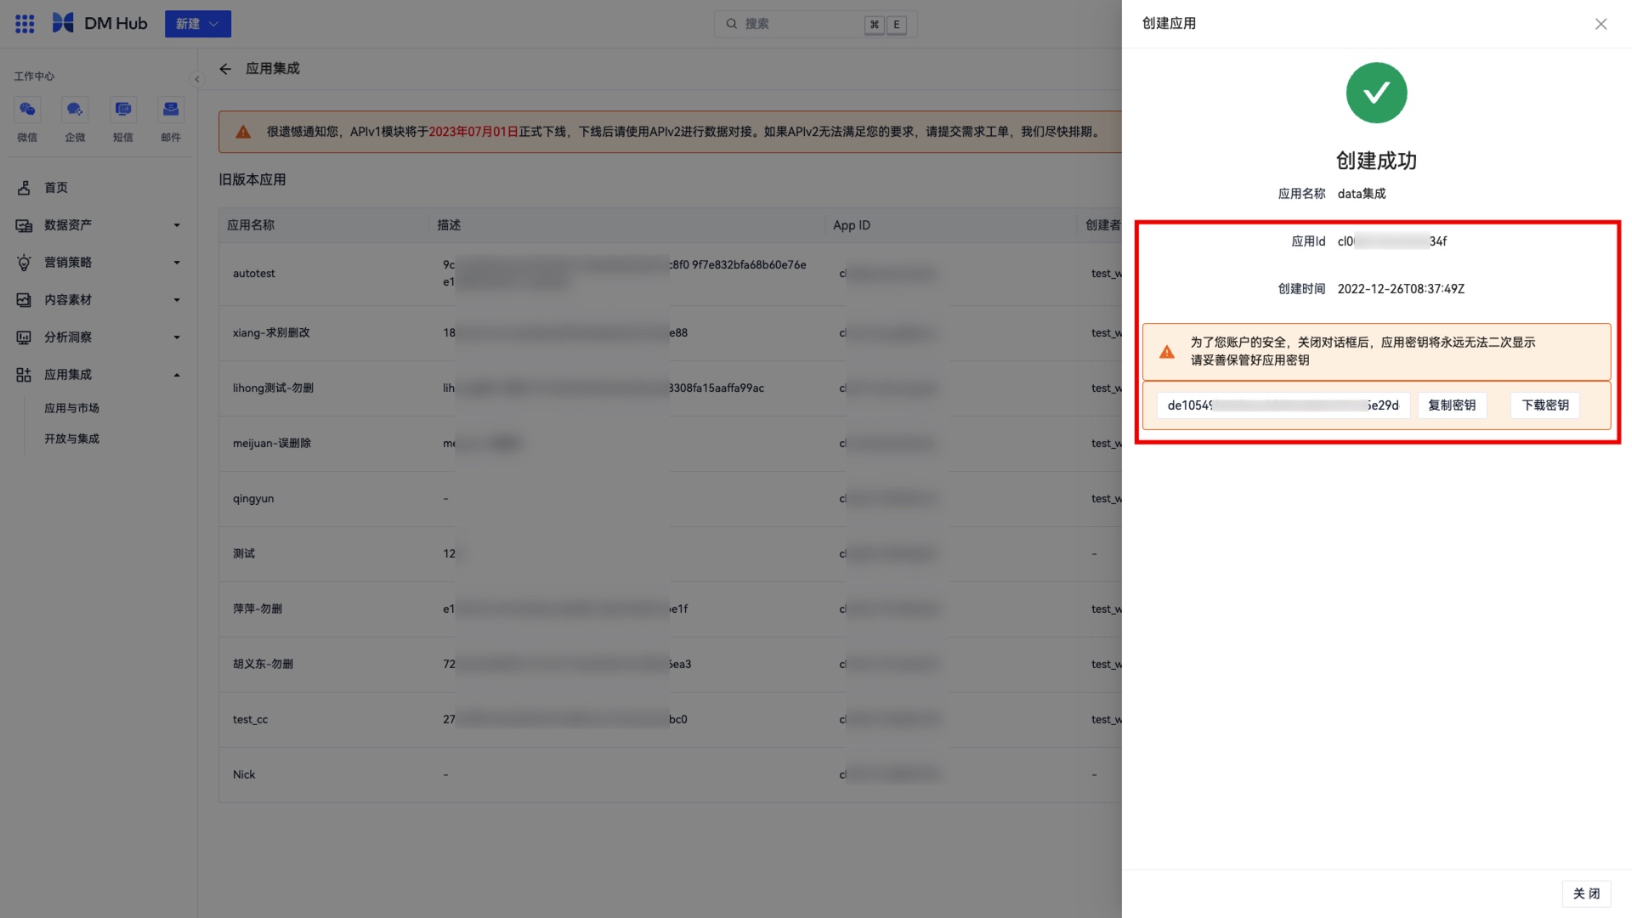1632x918 pixels.
Task: Click the 复制密钥 button
Action: pos(1452,405)
